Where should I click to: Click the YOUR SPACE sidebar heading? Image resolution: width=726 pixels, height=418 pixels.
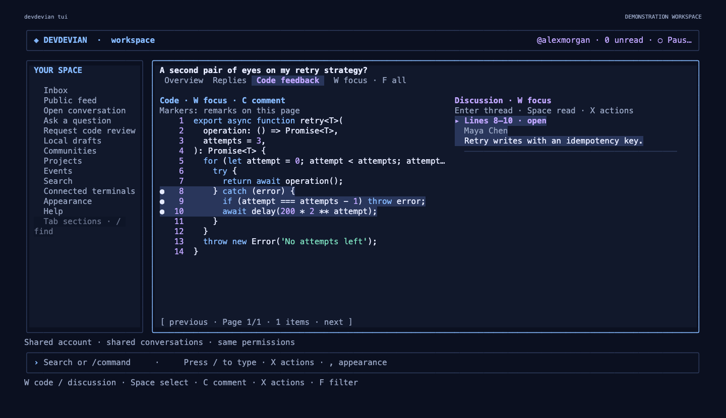pos(58,71)
